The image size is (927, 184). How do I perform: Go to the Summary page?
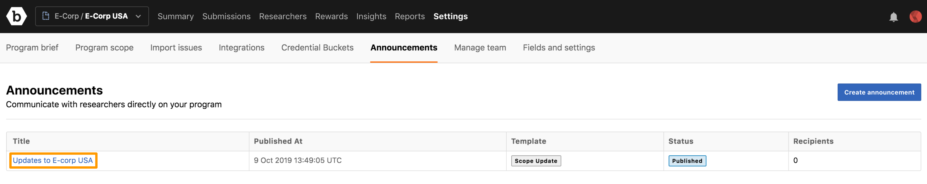tap(176, 16)
